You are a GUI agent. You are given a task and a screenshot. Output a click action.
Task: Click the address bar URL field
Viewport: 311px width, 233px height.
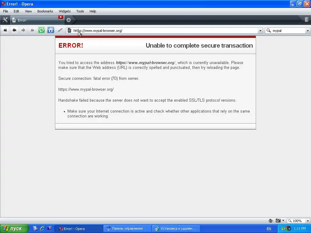point(165,31)
